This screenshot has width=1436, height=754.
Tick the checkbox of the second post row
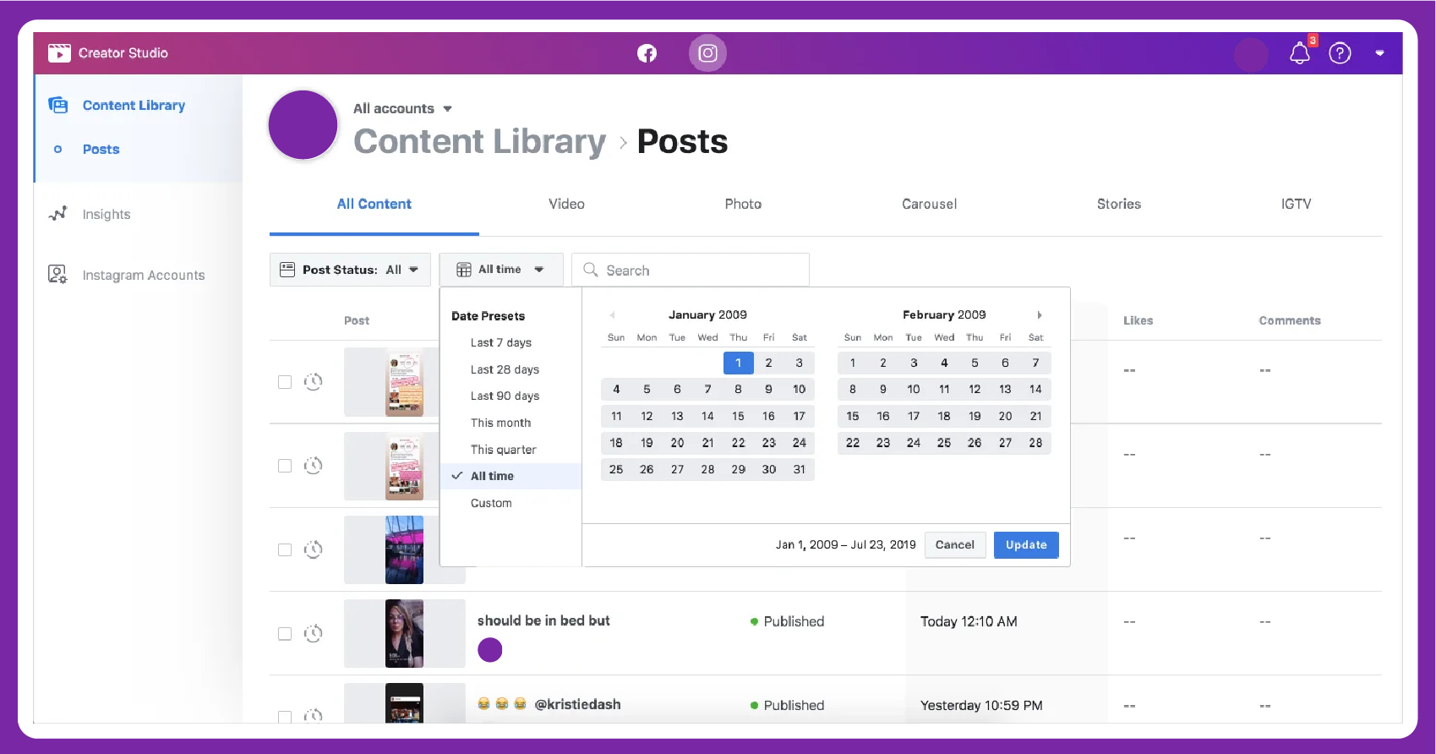(285, 466)
